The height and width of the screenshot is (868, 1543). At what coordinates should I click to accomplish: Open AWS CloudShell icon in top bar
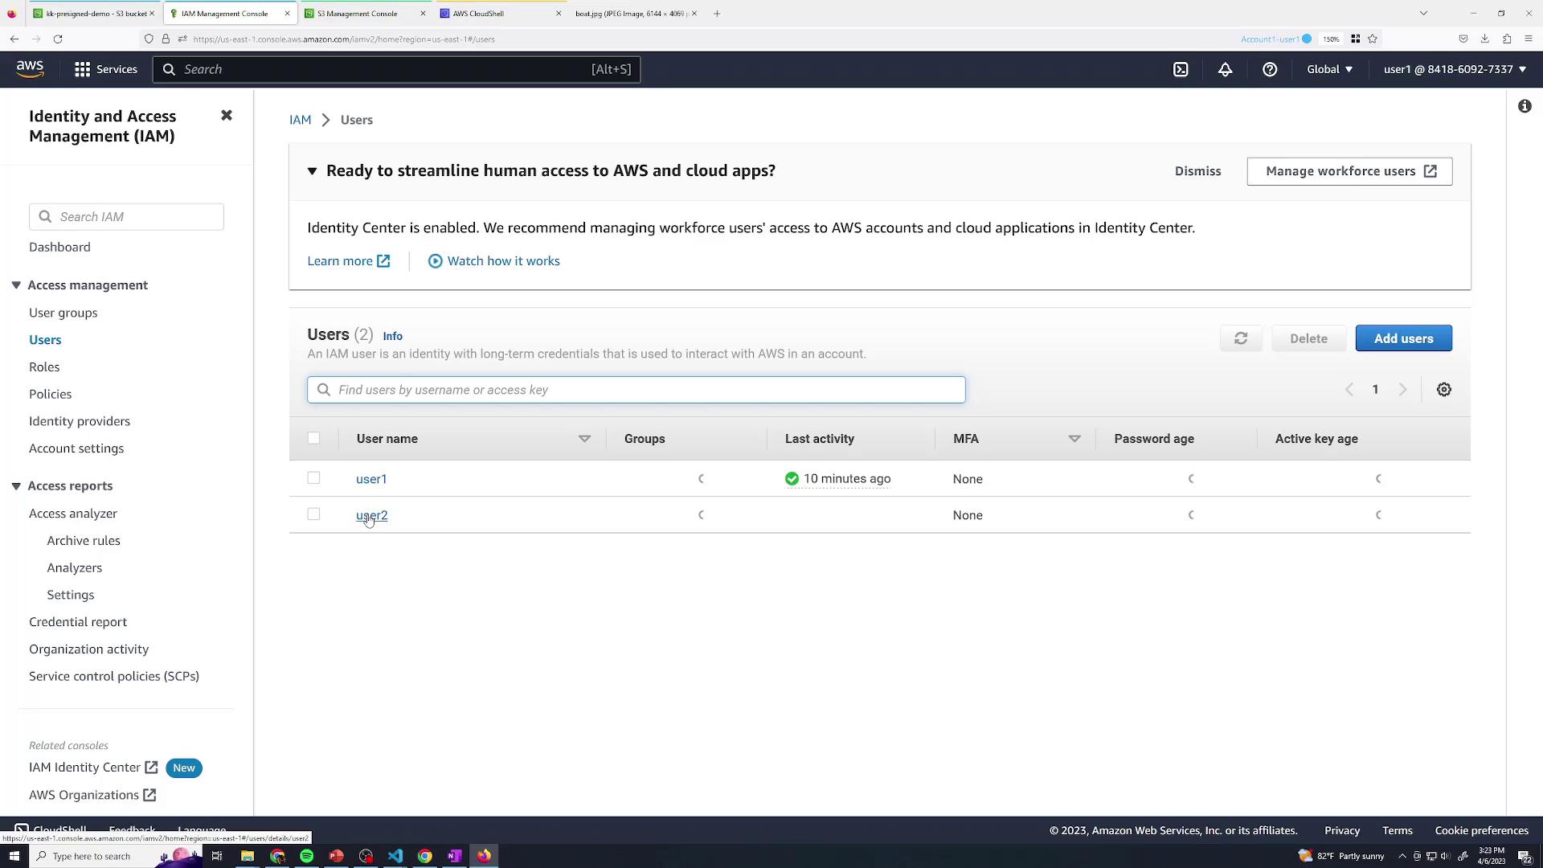(1181, 69)
